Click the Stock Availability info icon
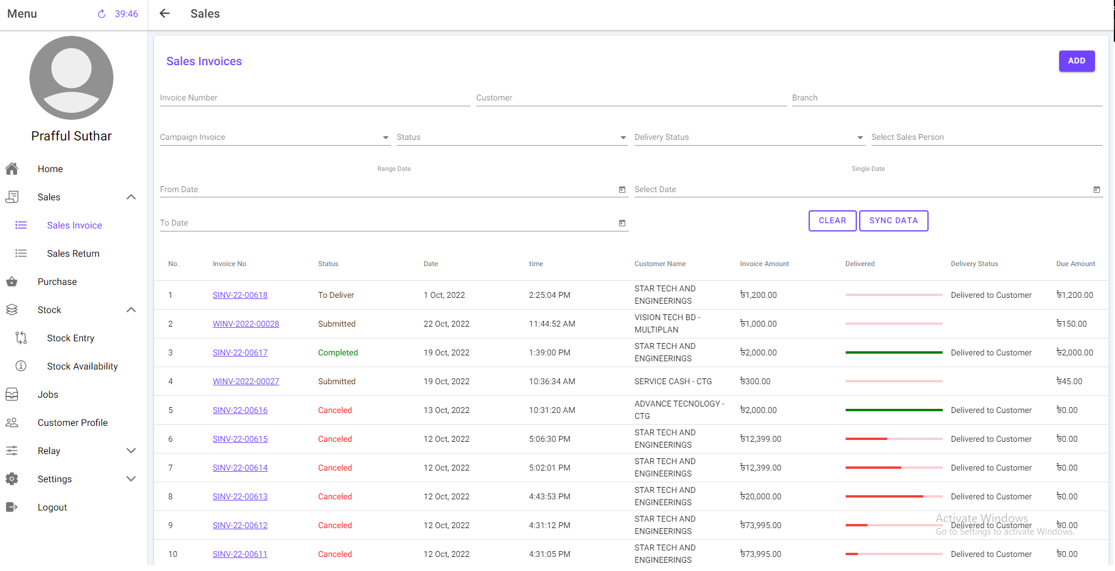1115x571 pixels. tap(21, 366)
